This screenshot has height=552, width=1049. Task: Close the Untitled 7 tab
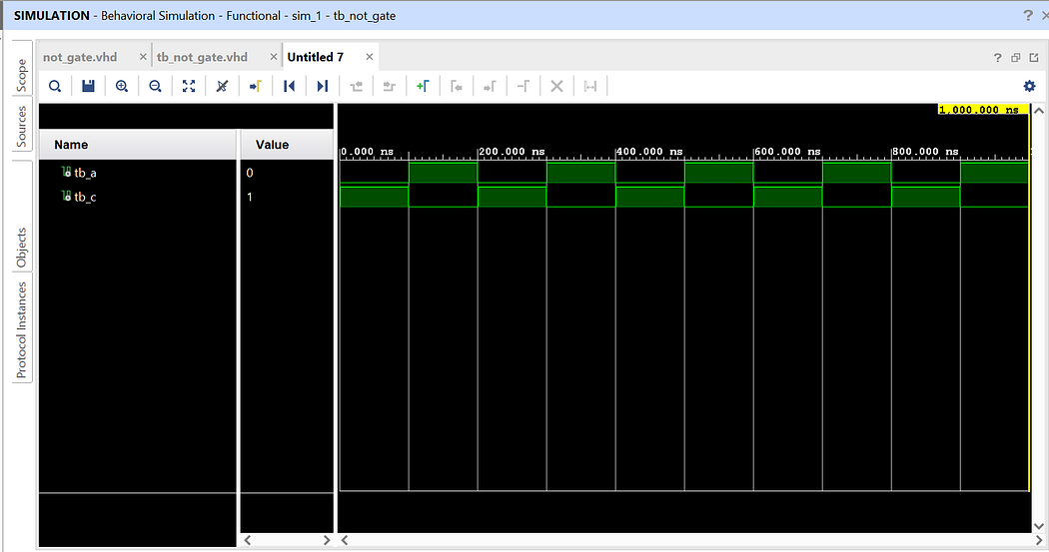370,58
